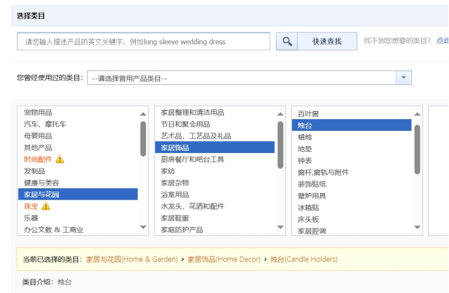Select 汽车、摩托车 category
449x293 pixels.
click(45, 124)
